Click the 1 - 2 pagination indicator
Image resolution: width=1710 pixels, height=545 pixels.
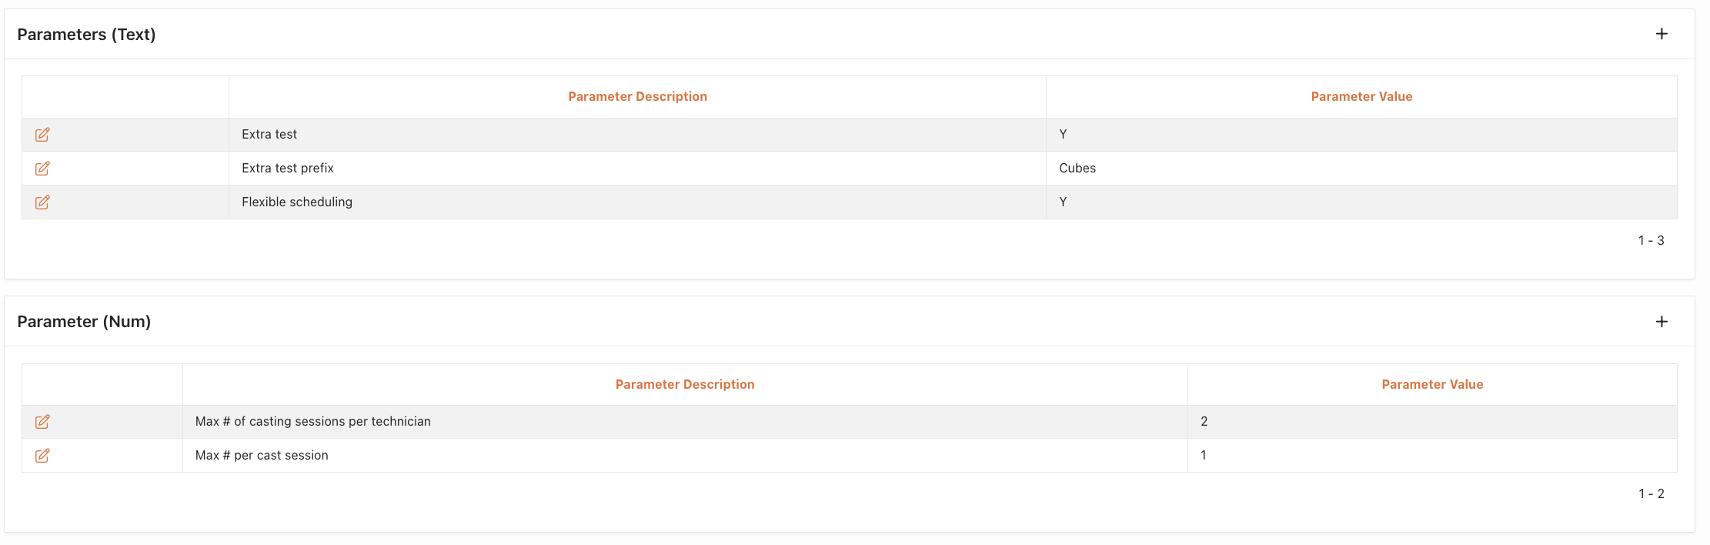[x=1651, y=493]
